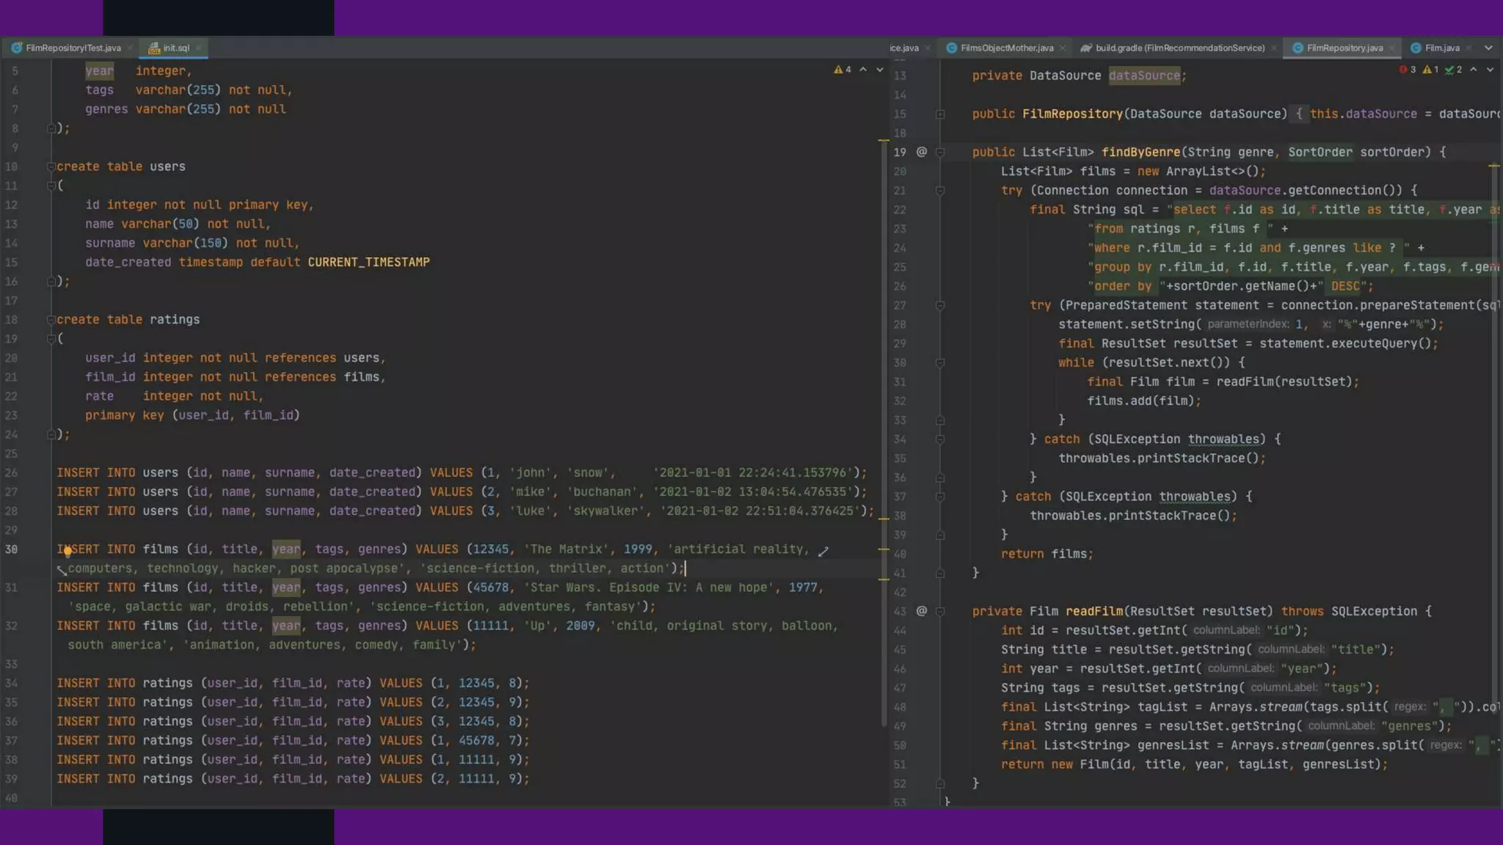Close the FilmRepository.java tab
The height and width of the screenshot is (845, 1503).
(1391, 48)
